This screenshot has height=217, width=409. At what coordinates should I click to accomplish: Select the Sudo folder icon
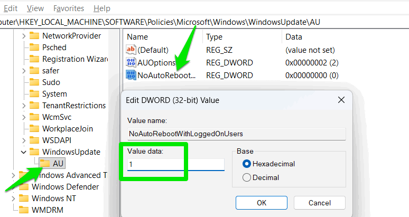(x=34, y=82)
